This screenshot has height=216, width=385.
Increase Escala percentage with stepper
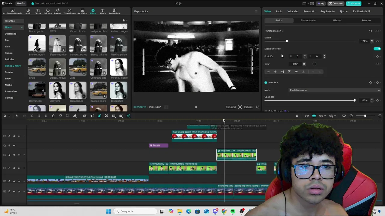tap(372, 40)
